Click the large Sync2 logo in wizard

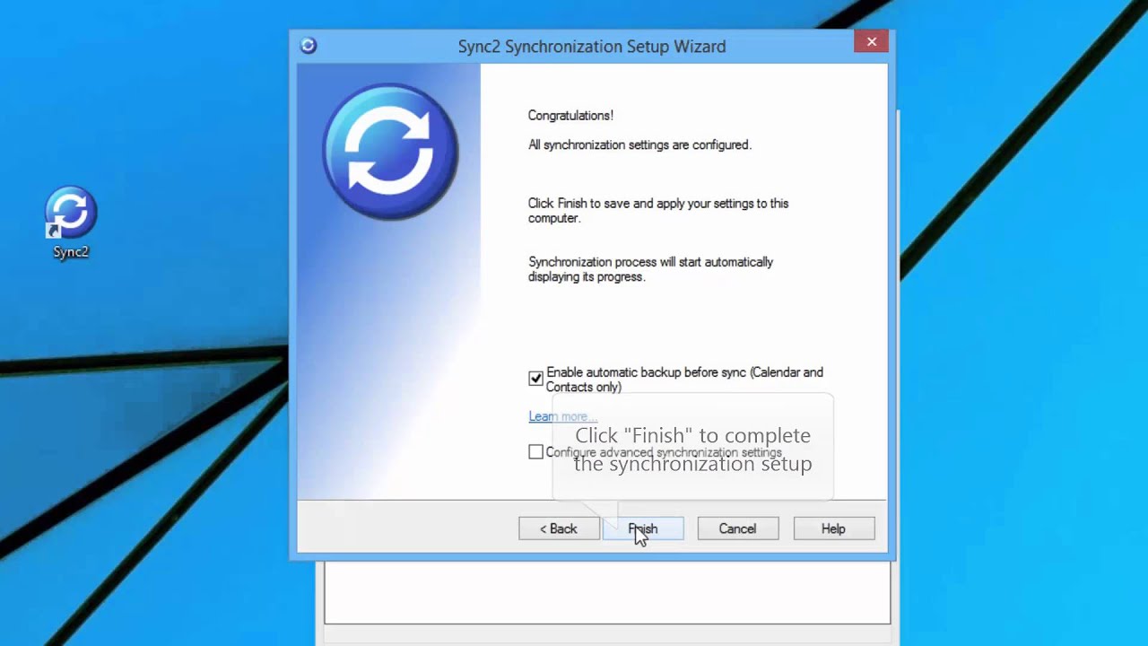click(390, 152)
